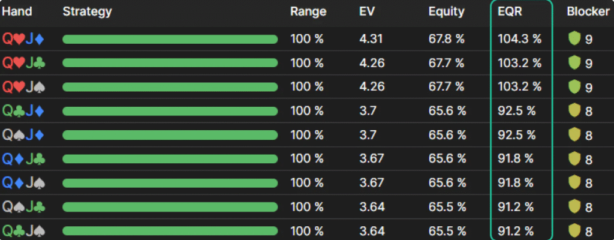614x240 pixels.
Task: Select the 104.3 % EQR cell
Action: 520,39
